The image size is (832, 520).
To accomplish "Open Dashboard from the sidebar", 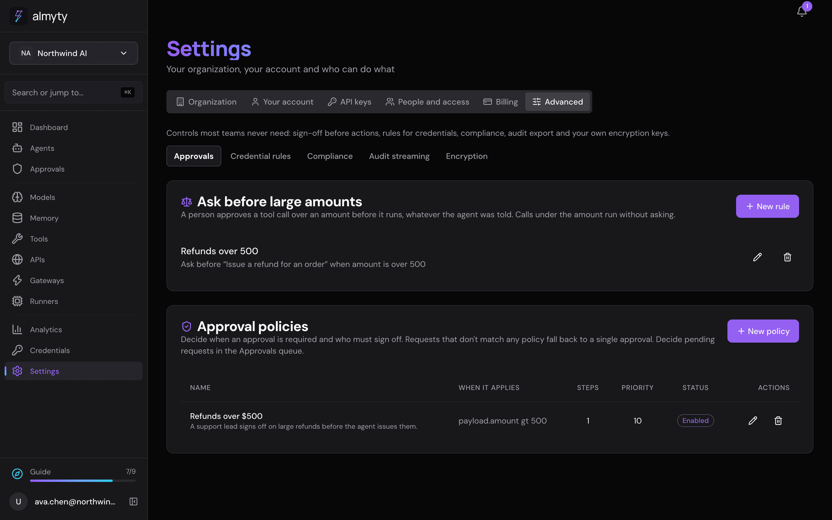I will point(74,127).
